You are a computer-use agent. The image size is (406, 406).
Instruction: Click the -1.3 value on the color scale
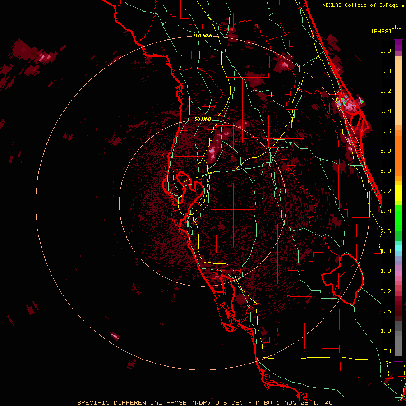pyautogui.click(x=384, y=331)
